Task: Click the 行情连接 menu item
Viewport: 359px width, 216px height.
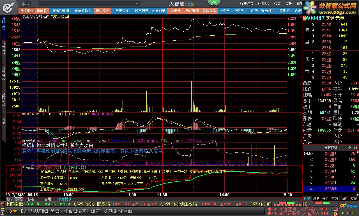Action: click(247, 4)
